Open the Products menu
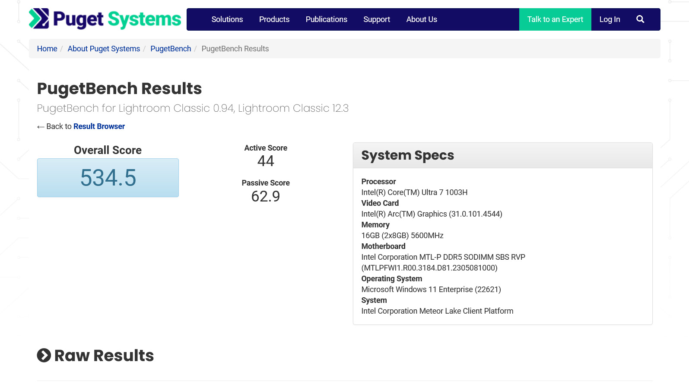 tap(274, 19)
